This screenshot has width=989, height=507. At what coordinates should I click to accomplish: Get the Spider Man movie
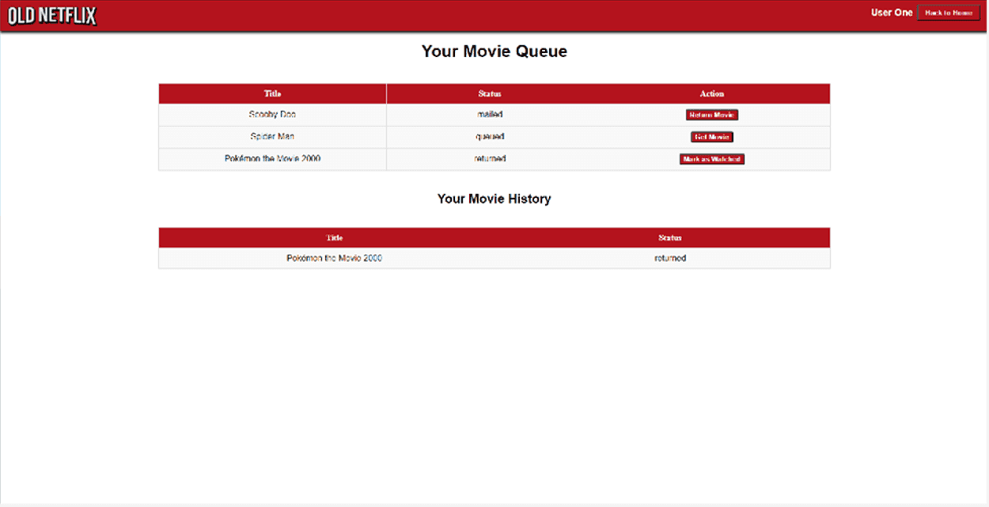coord(712,137)
